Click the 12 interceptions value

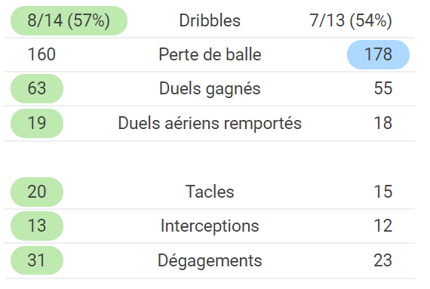coord(383,226)
